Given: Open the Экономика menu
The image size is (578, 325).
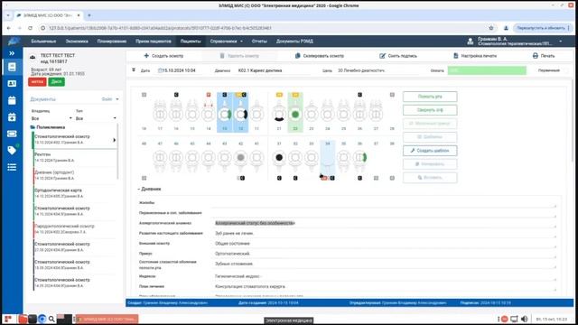Looking at the screenshot, I should pyautogui.click(x=77, y=42).
